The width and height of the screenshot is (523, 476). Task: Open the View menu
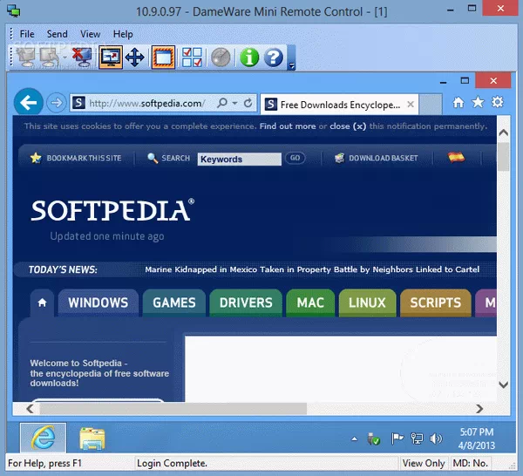tap(90, 34)
